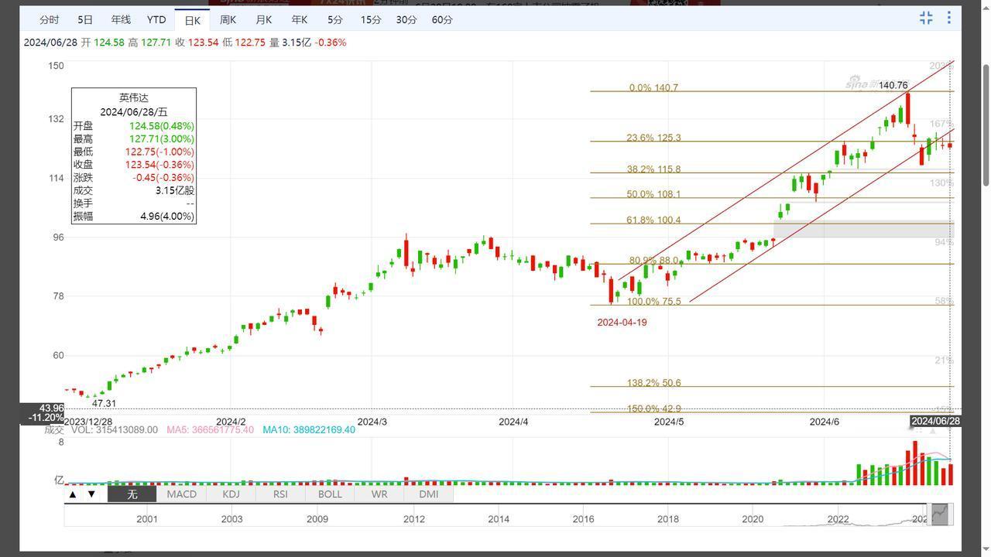The image size is (991, 557).
Task: Click the 100.0% 75.5 Fibonacci level label
Action: [x=653, y=302]
